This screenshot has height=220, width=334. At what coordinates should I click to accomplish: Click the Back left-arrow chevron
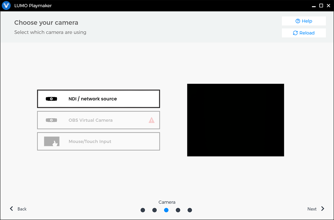pos(11,209)
